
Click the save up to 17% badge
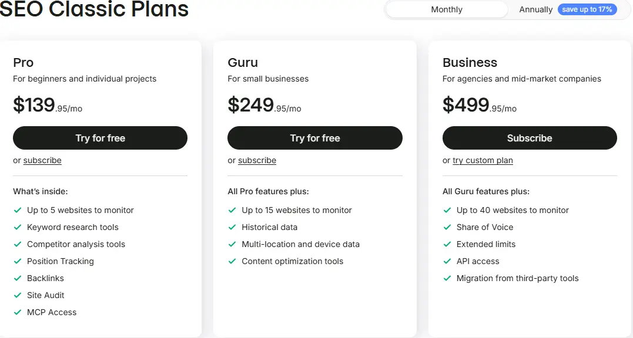(x=587, y=9)
